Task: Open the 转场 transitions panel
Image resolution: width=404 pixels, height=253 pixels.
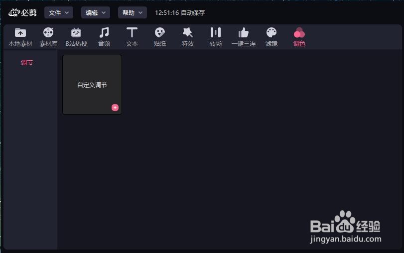Action: point(216,37)
